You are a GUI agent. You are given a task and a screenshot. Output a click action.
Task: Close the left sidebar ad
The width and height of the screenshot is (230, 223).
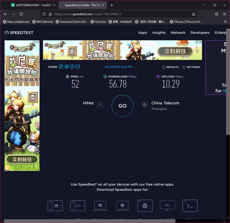tap(38, 42)
